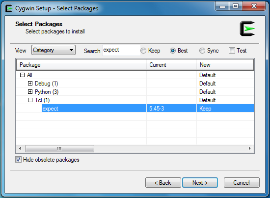This screenshot has height=198, width=270.
Task: Click the New column header
Action: pyautogui.click(x=225, y=65)
